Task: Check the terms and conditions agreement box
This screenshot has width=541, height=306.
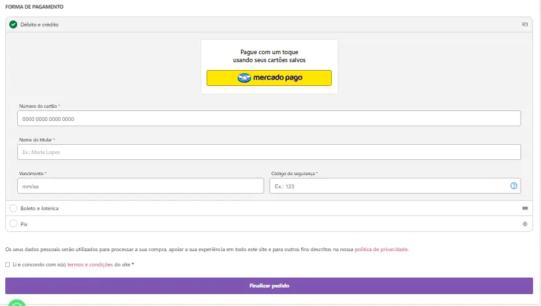Action: (x=8, y=264)
